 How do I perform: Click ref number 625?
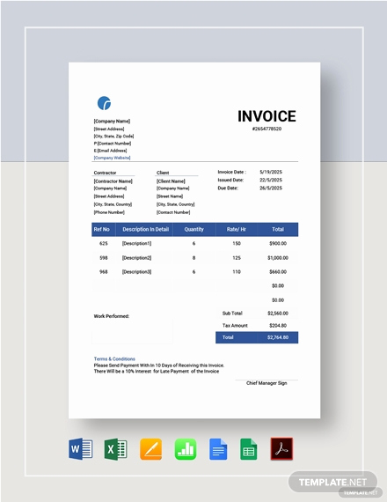click(104, 243)
